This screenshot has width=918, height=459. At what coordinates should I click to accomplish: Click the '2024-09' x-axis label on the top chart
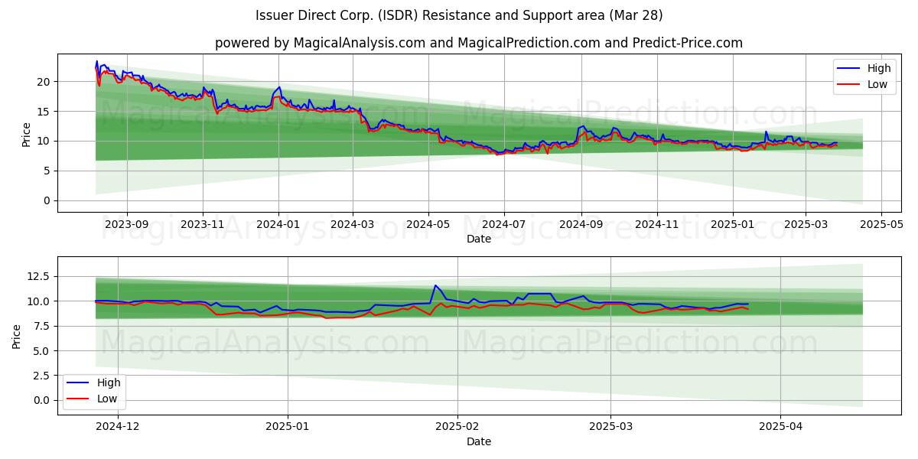[x=581, y=226]
